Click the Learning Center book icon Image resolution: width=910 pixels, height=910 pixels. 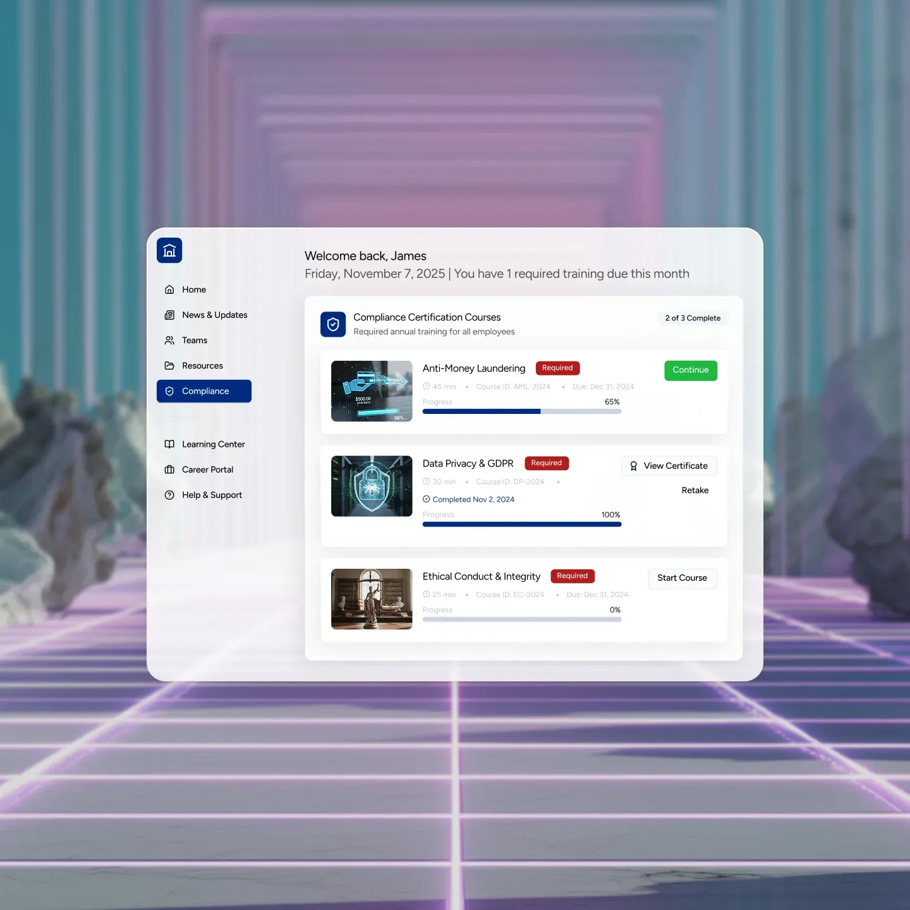tap(169, 444)
